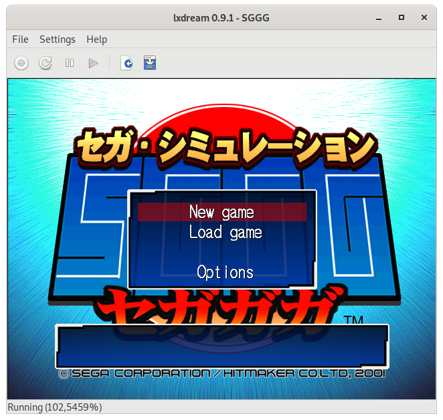Image resolution: width=443 pixels, height=420 pixels.
Task: Select New game in game menu
Action: tap(222, 212)
